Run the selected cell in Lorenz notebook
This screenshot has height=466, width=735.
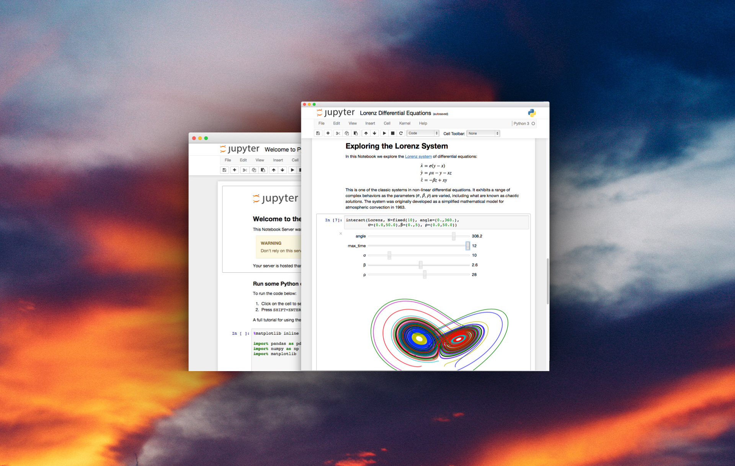(x=384, y=133)
